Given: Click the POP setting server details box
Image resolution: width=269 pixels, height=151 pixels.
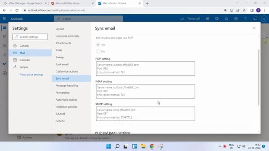Looking at the screenshot, I should pyautogui.click(x=145, y=69).
